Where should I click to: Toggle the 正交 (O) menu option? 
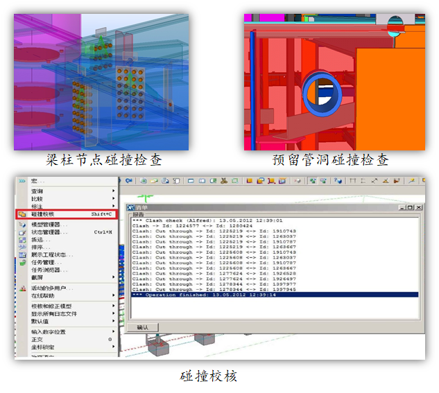[67, 340]
